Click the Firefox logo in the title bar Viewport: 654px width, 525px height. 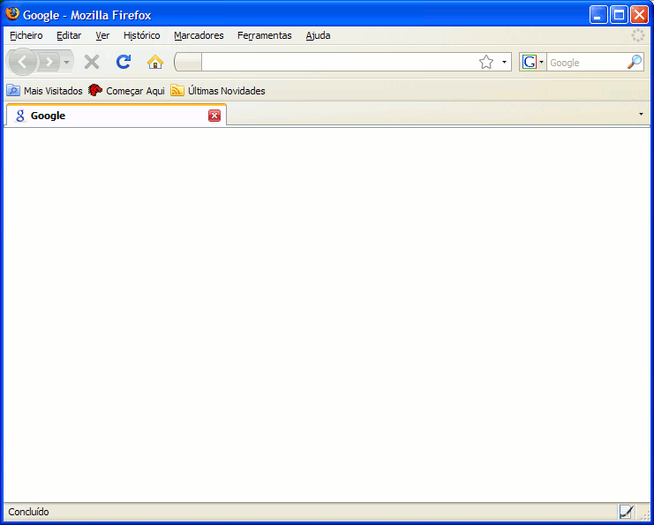point(12,14)
